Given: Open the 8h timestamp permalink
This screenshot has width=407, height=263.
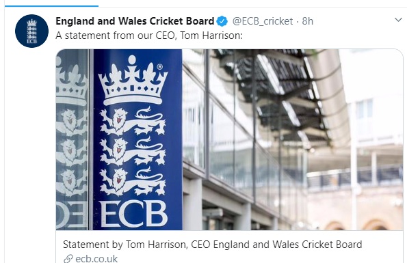Looking at the screenshot, I should click(x=308, y=21).
